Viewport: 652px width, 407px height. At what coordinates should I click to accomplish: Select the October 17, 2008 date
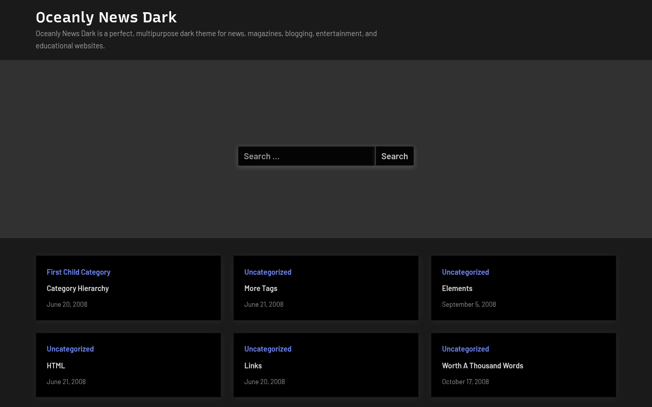[466, 382]
